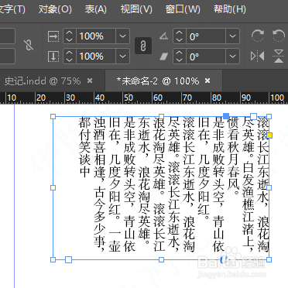Click the horizontal scale percentage icon
Viewport: 288px width, 288px height.
pos(53,36)
